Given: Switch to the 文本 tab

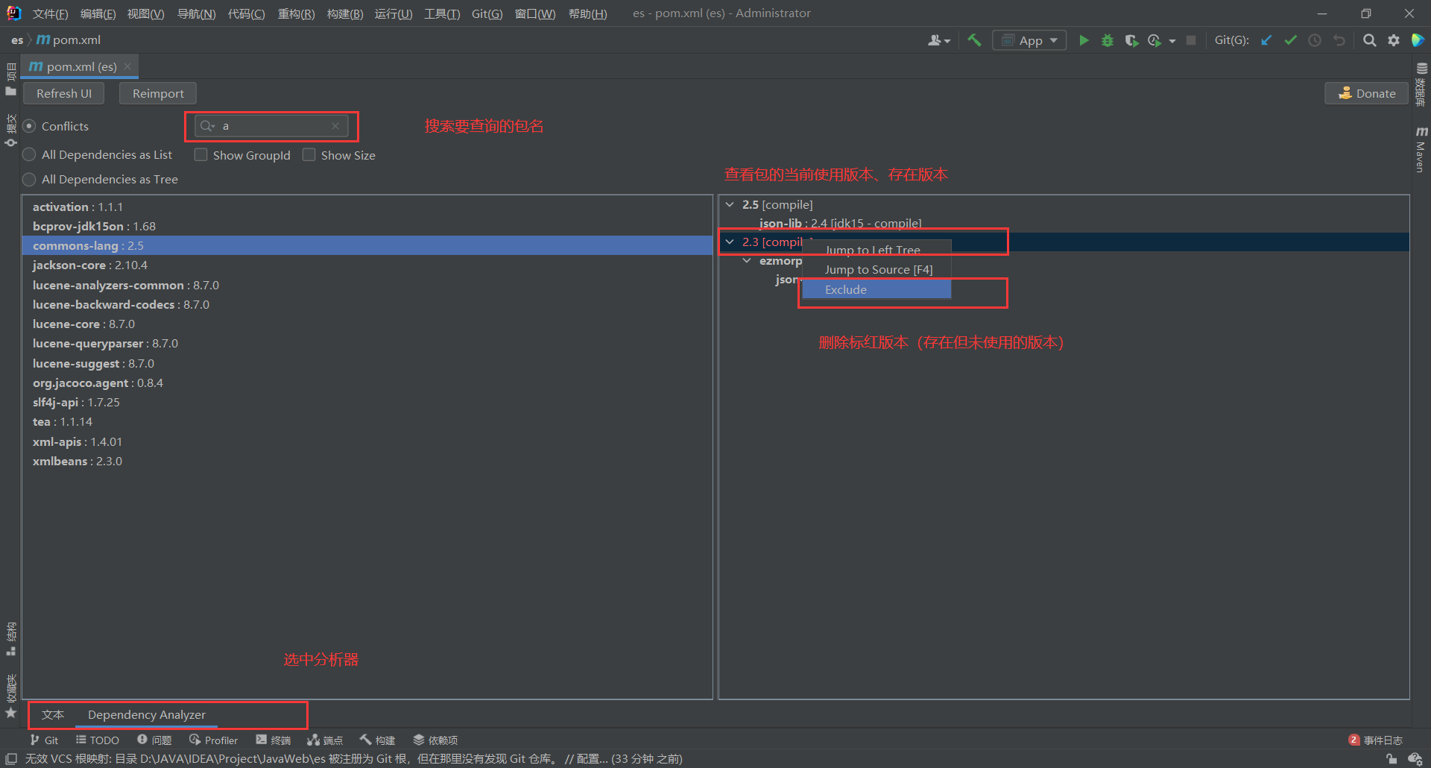Looking at the screenshot, I should coord(53,714).
